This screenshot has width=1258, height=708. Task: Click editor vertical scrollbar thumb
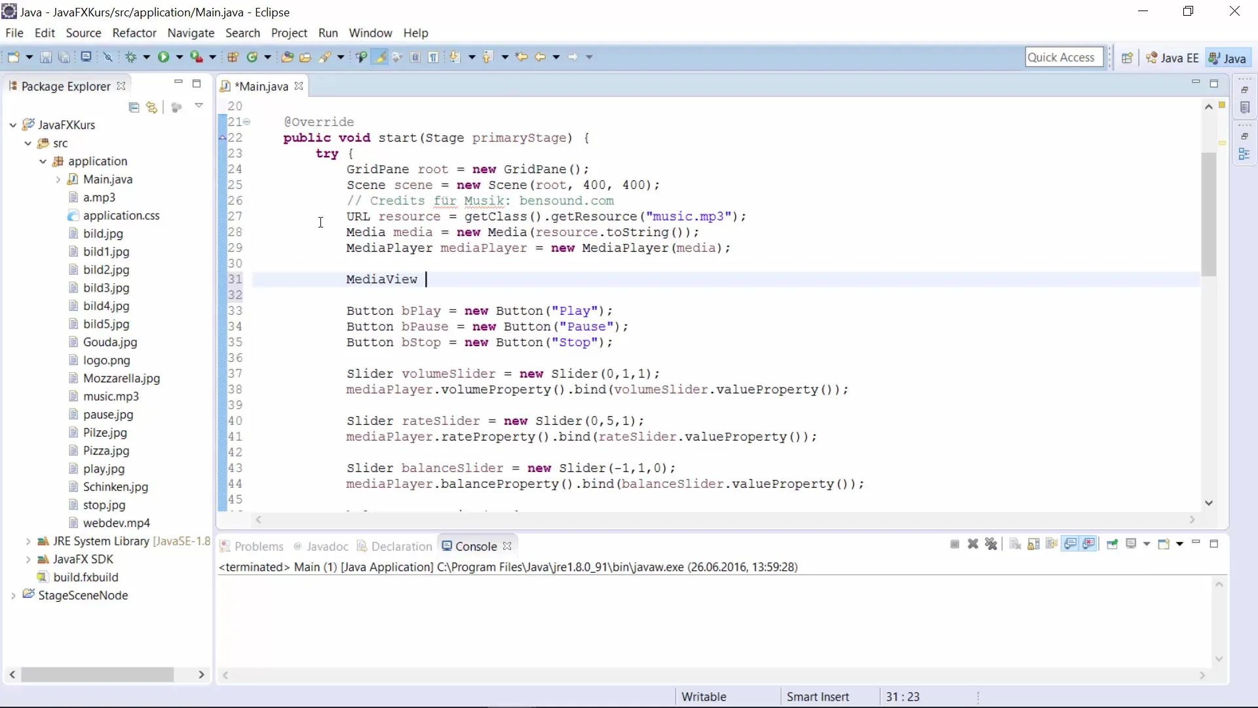click(x=1209, y=214)
